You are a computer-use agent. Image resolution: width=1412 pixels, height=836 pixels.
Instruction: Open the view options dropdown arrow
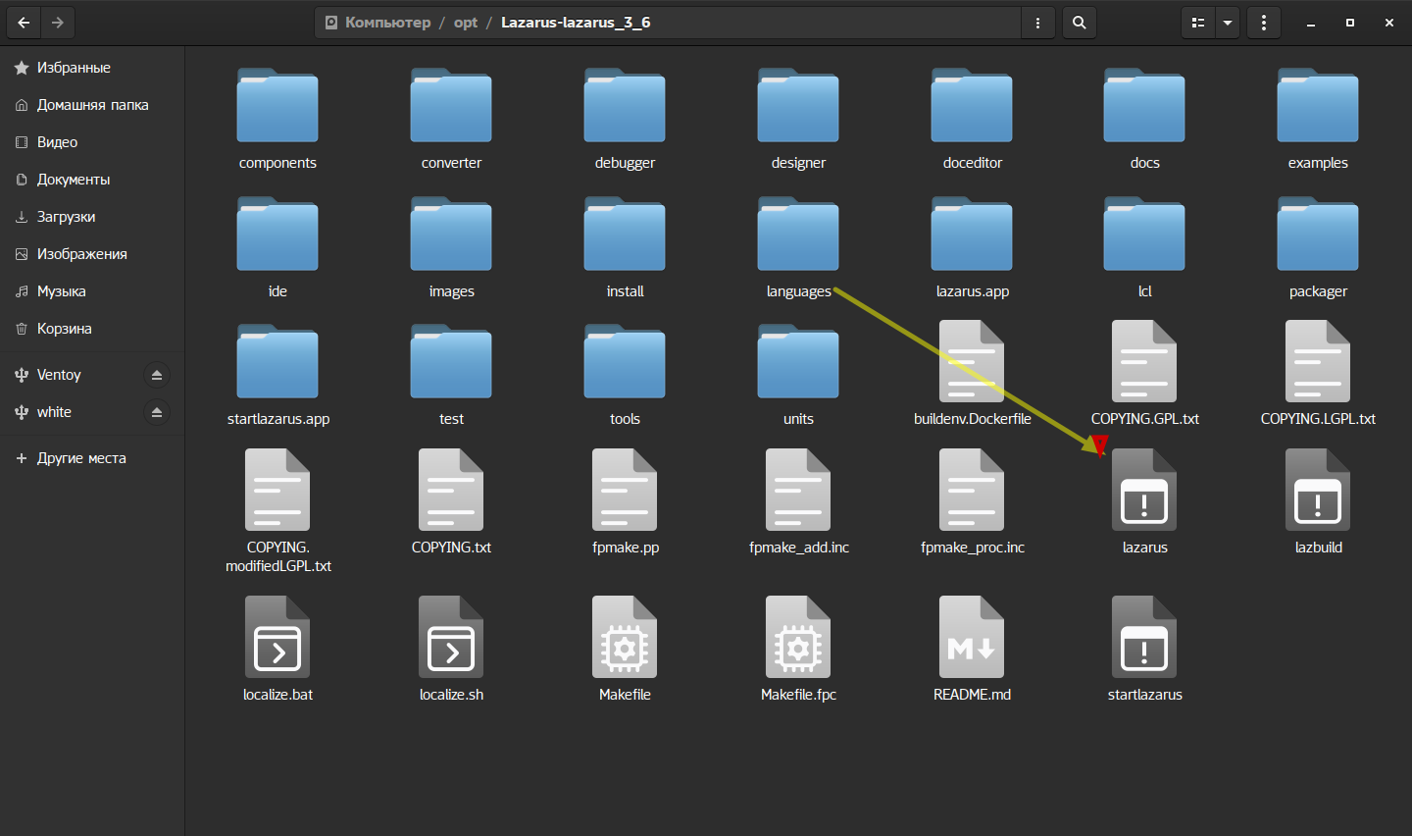1228,23
